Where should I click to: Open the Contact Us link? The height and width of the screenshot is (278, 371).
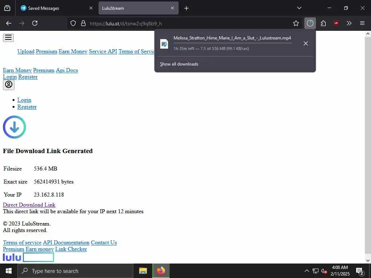click(x=104, y=243)
